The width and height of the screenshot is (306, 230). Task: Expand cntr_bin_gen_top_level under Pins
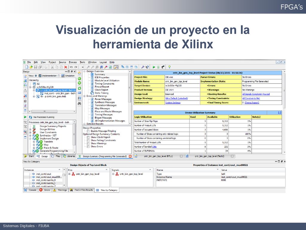click(x=69, y=174)
